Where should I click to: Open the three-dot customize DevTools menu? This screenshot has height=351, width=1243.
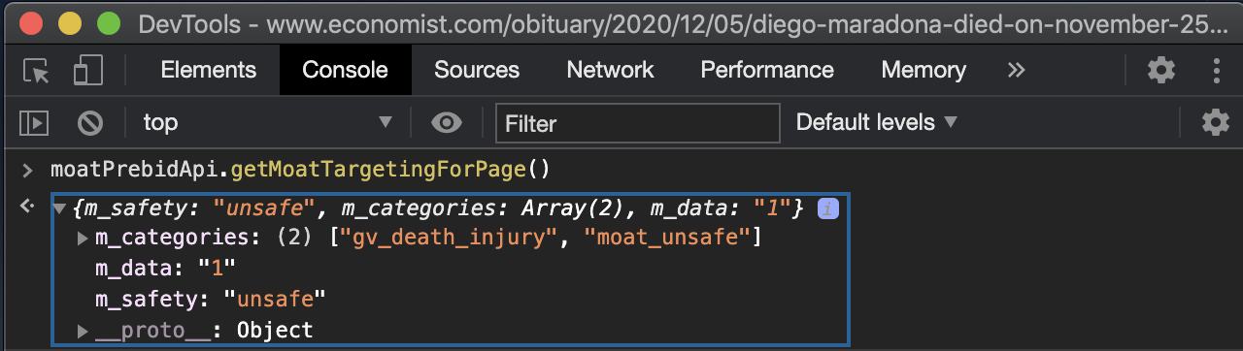[x=1216, y=70]
